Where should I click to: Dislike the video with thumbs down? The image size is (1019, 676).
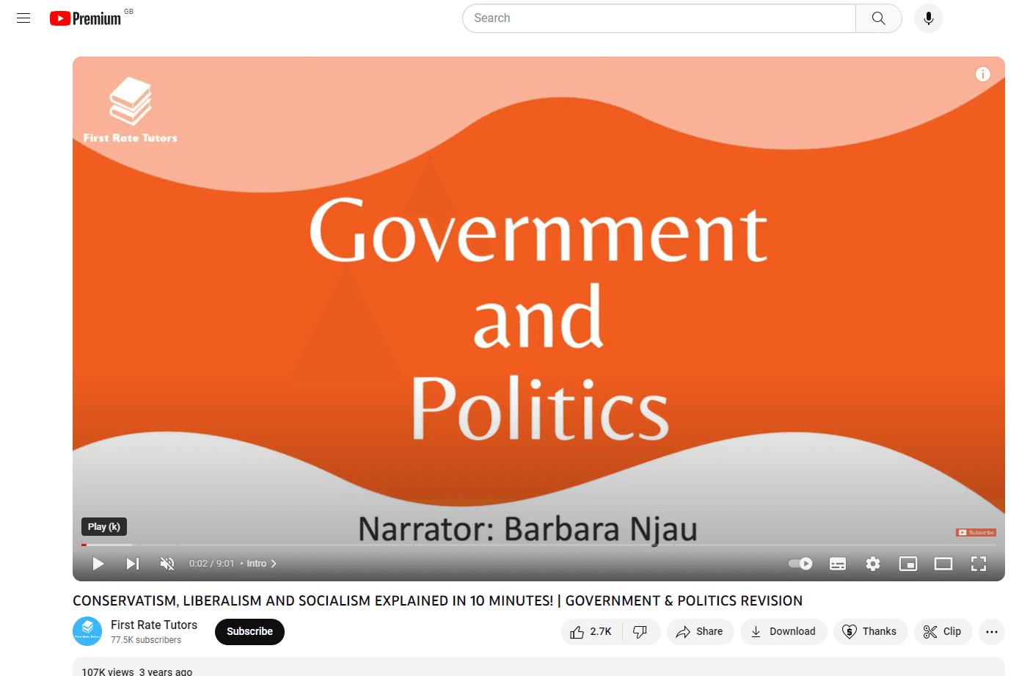pos(641,632)
